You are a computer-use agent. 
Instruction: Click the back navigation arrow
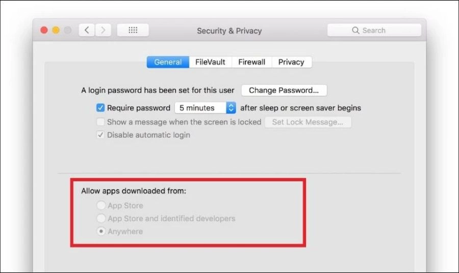tap(87, 30)
